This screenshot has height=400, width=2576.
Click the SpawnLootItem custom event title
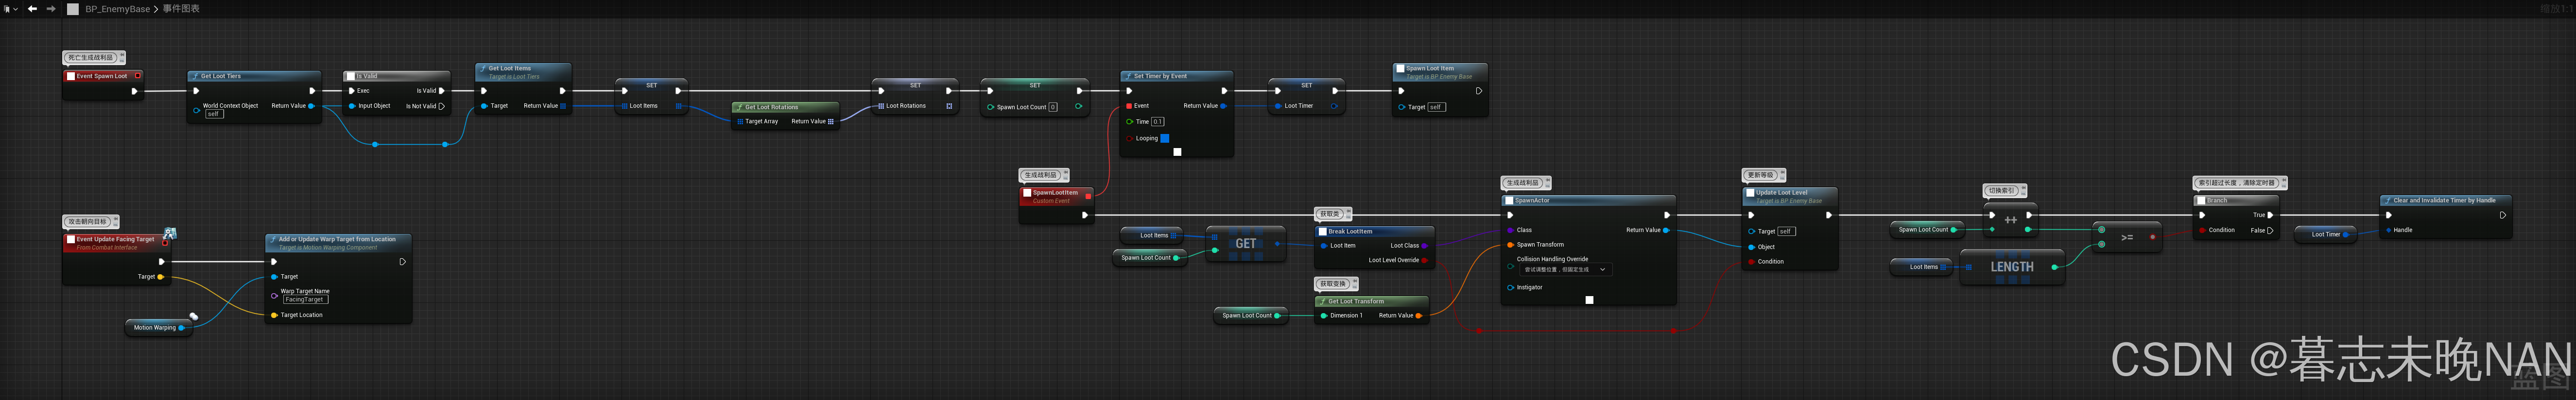[1055, 193]
